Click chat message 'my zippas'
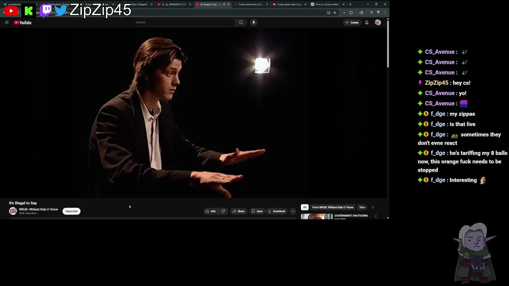This screenshot has height=286, width=509. coord(462,114)
